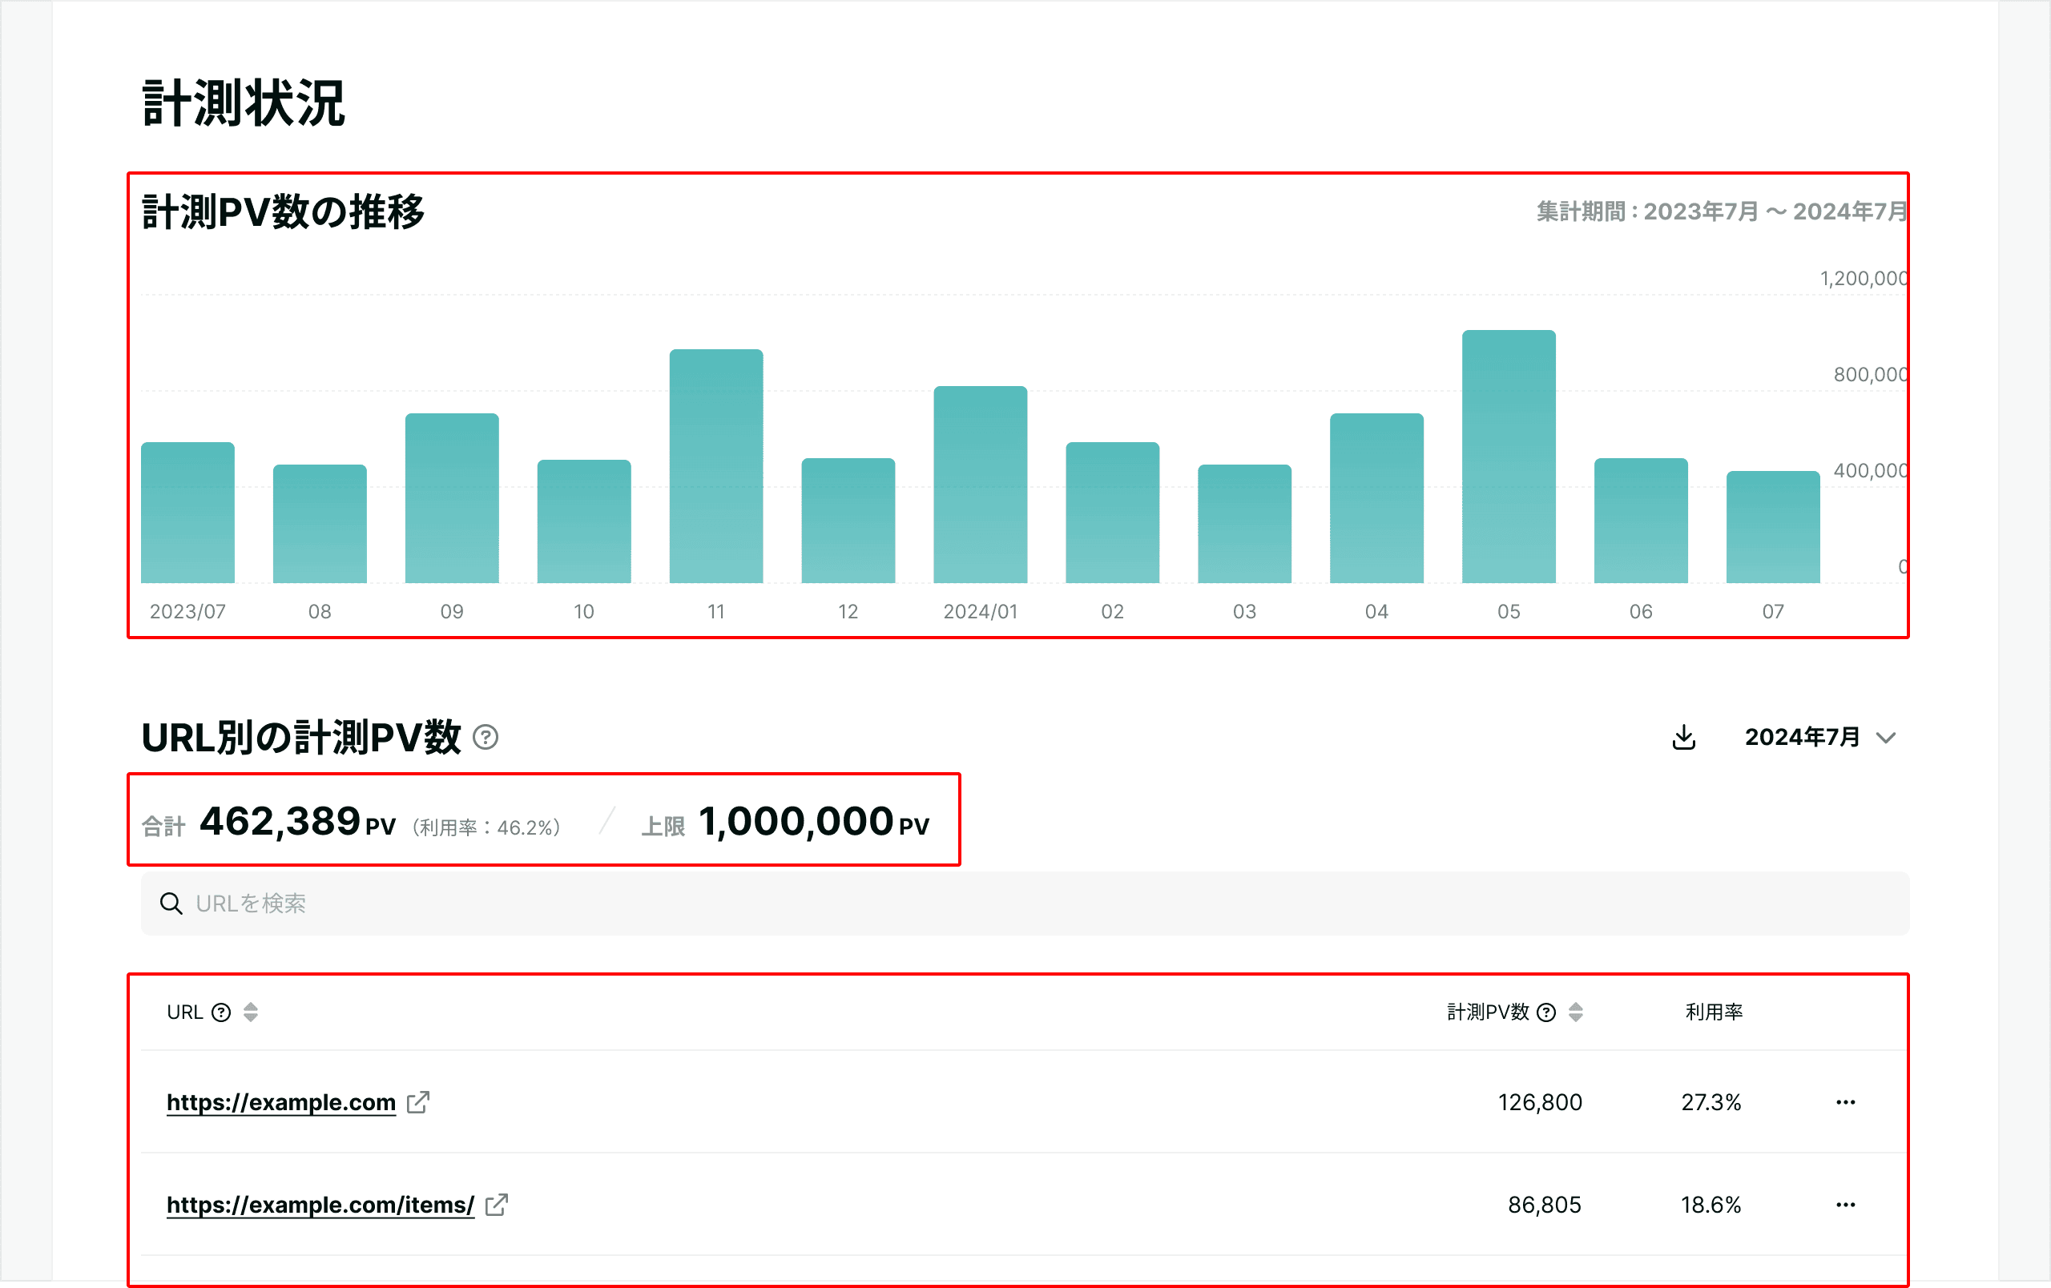Click the 2024/01 bar in chart
The width and height of the screenshot is (2051, 1288).
981,485
